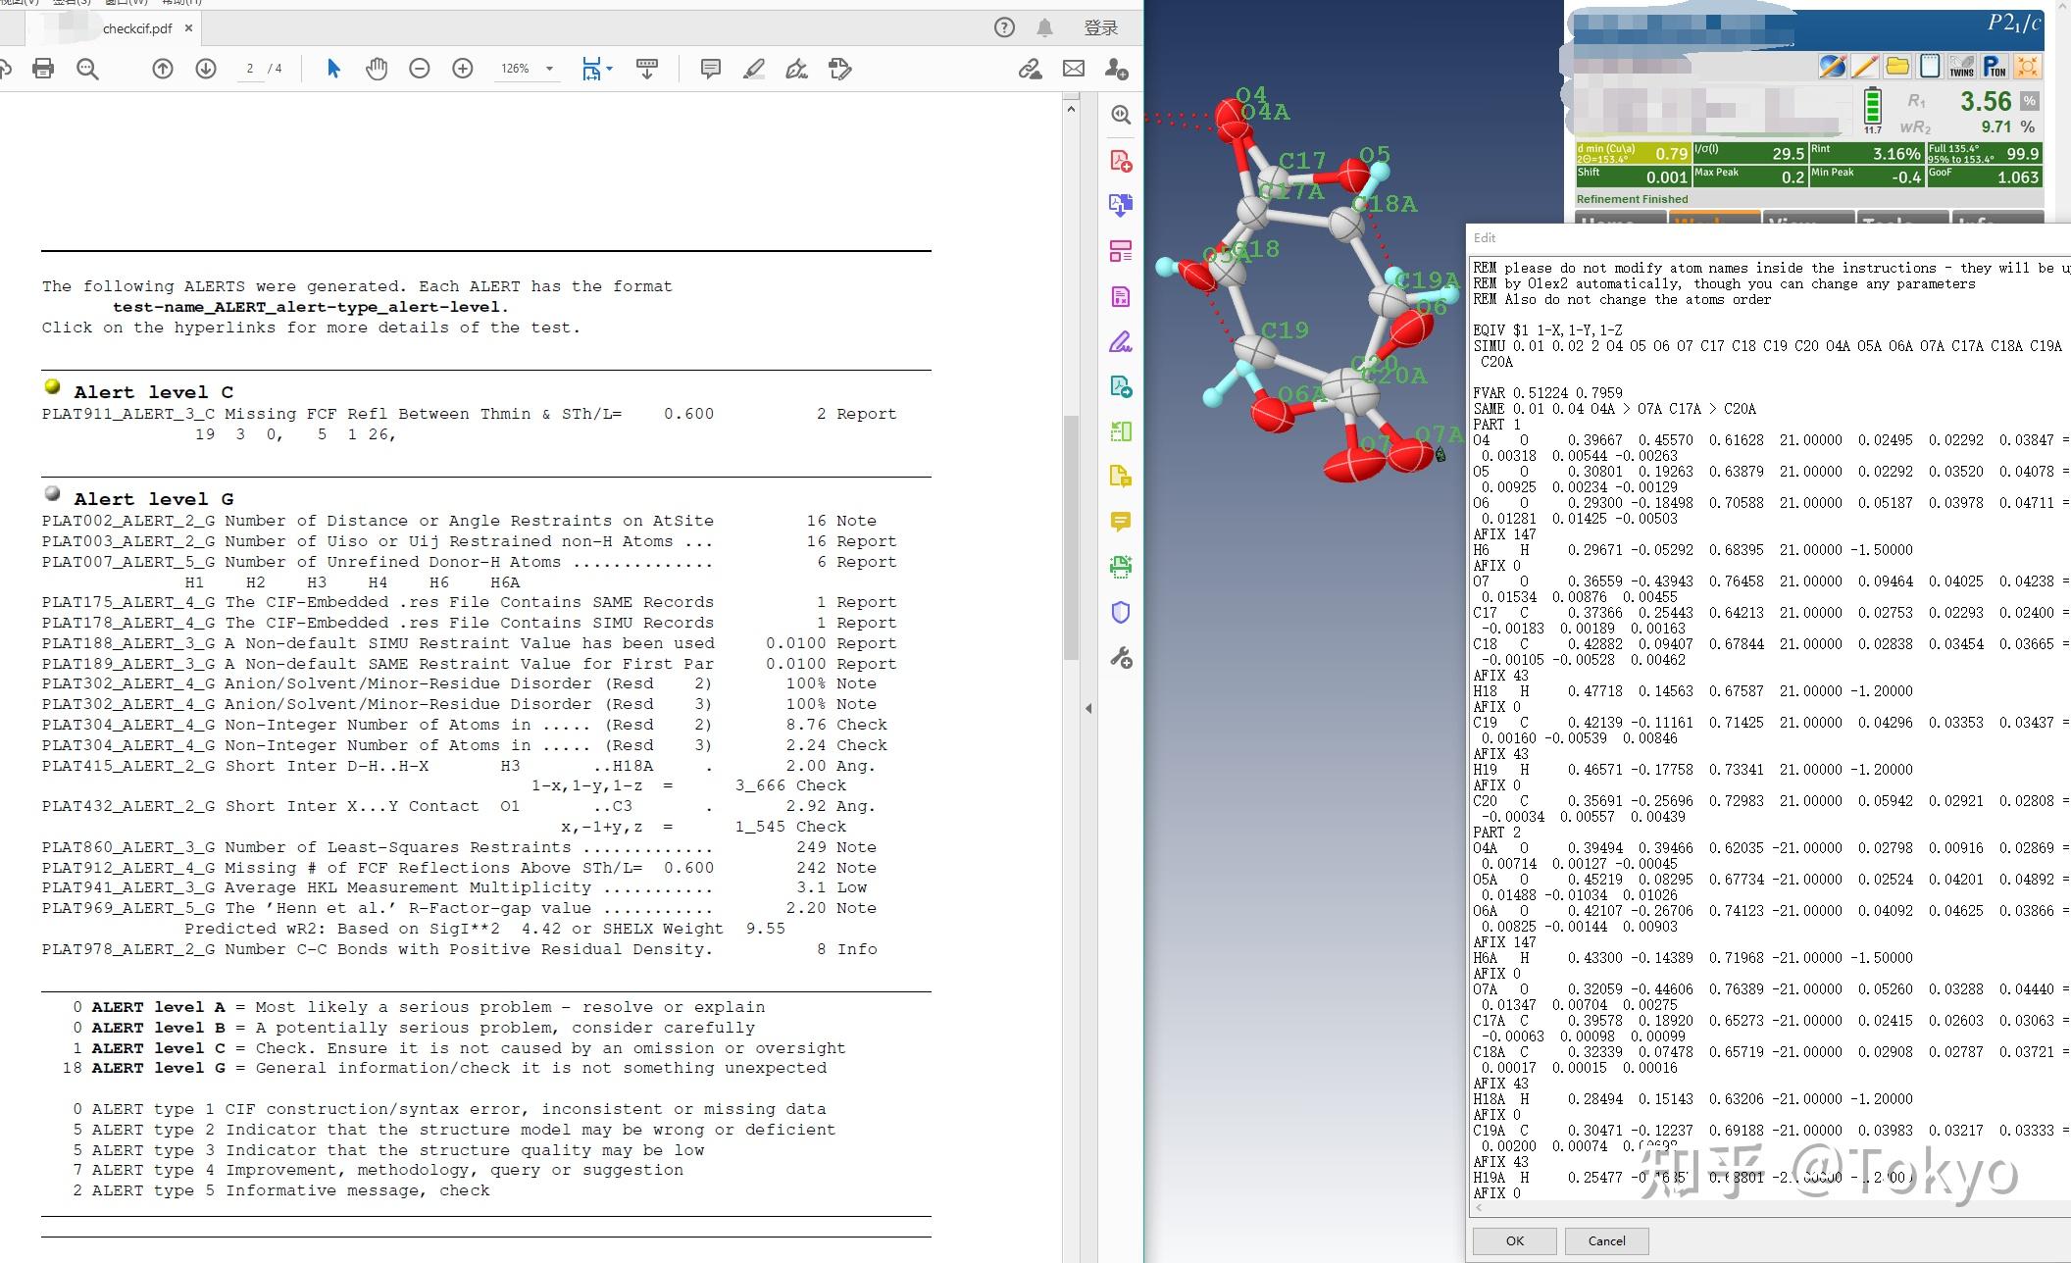Switch to the checkcif.pdf tab
This screenshot has width=2071, height=1263.
click(137, 28)
